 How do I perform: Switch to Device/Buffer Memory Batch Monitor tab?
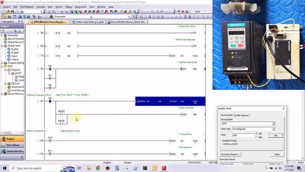[127, 22]
